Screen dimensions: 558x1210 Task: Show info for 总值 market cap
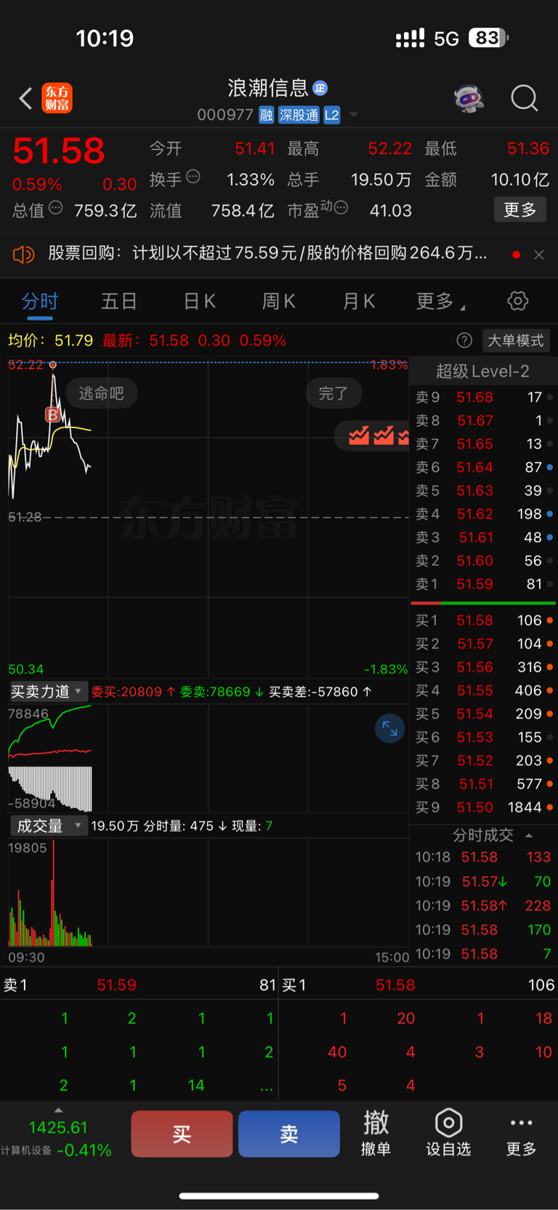(x=55, y=209)
